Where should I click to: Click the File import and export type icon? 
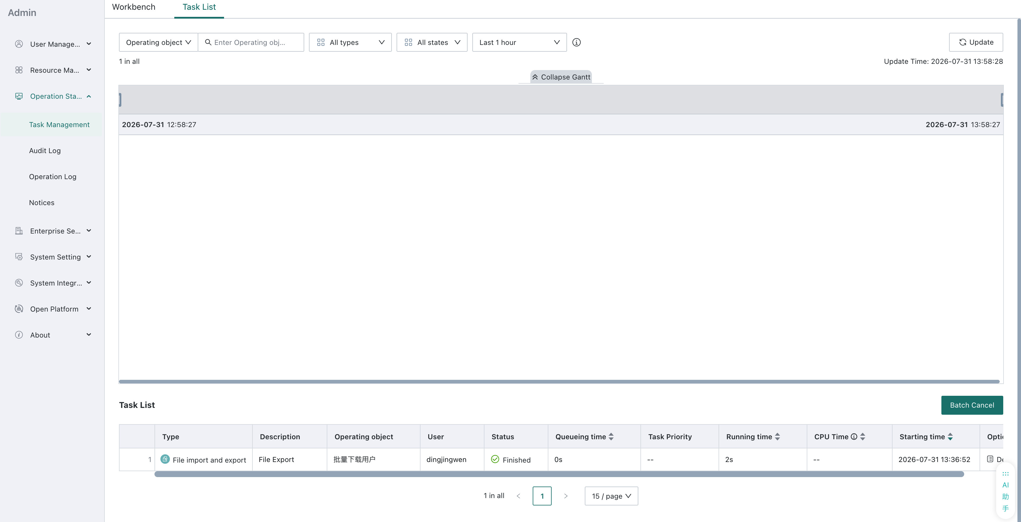pos(165,459)
